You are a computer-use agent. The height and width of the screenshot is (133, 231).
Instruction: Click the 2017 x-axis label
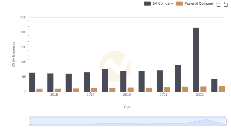click(90, 95)
